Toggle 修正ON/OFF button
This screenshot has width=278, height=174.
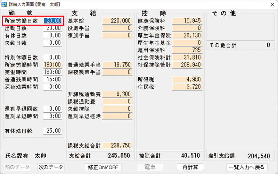pos(104,167)
